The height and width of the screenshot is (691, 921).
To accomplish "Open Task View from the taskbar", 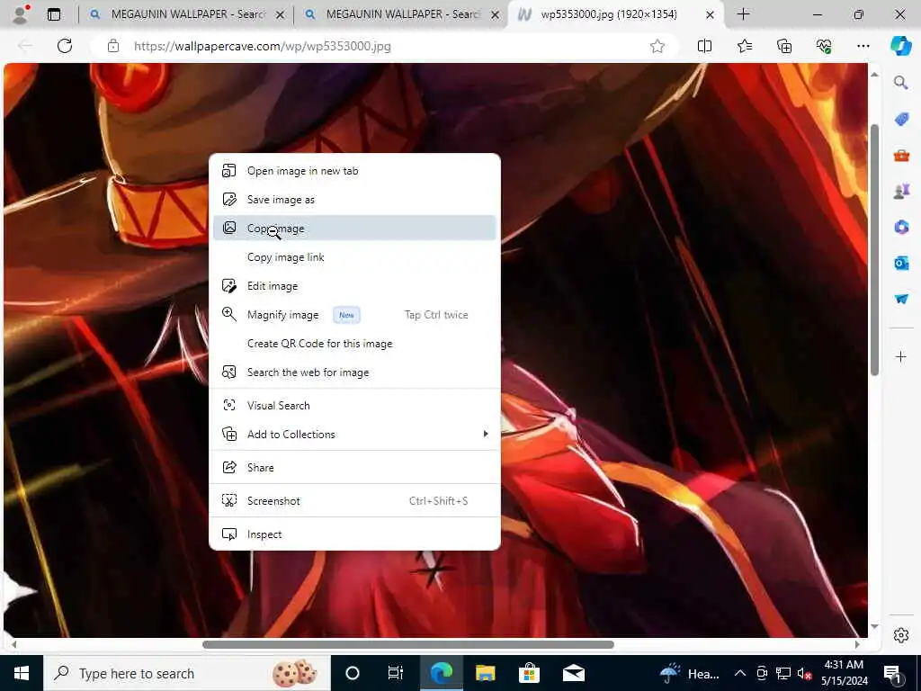I will click(396, 673).
